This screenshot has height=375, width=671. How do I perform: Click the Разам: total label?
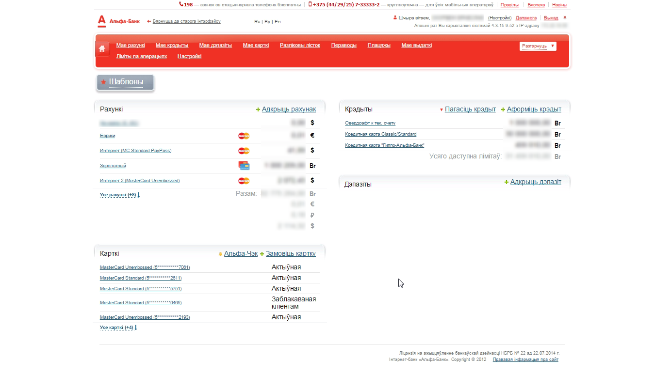pos(246,193)
